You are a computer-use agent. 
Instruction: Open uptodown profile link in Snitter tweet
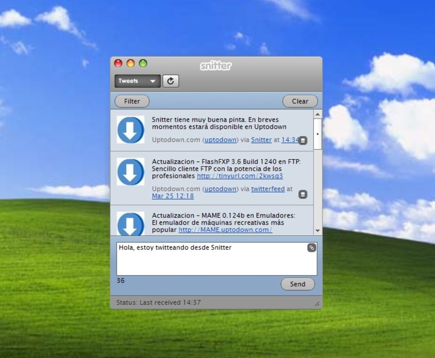(x=220, y=140)
